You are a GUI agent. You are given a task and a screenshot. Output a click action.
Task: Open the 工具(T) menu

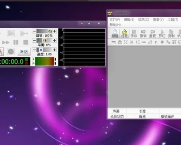pos(173,20)
